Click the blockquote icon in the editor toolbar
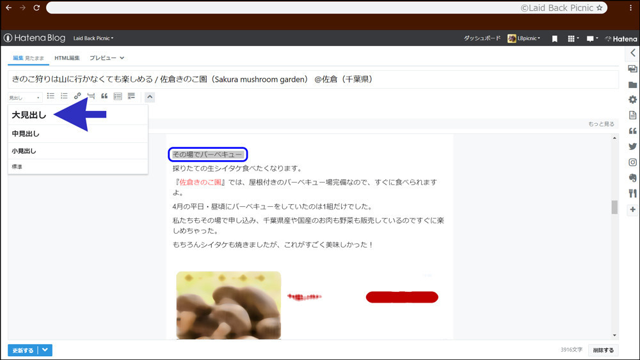 [x=104, y=96]
